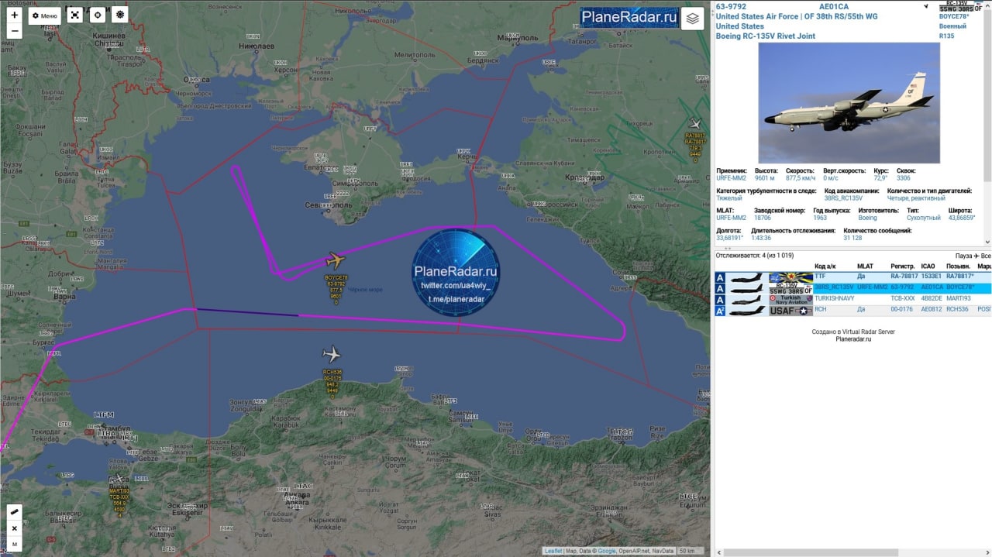
Task: Select the RCH 00-0176 row
Action: tap(853, 310)
